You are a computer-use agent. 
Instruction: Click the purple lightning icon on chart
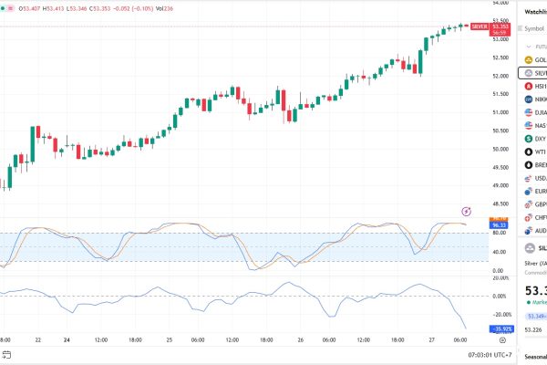[467, 211]
